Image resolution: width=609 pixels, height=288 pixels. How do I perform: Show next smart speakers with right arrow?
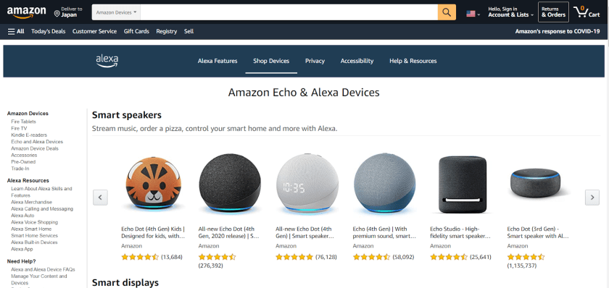click(592, 198)
